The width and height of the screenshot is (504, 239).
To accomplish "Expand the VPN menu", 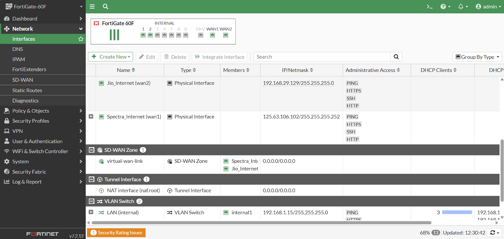I will (x=43, y=131).
